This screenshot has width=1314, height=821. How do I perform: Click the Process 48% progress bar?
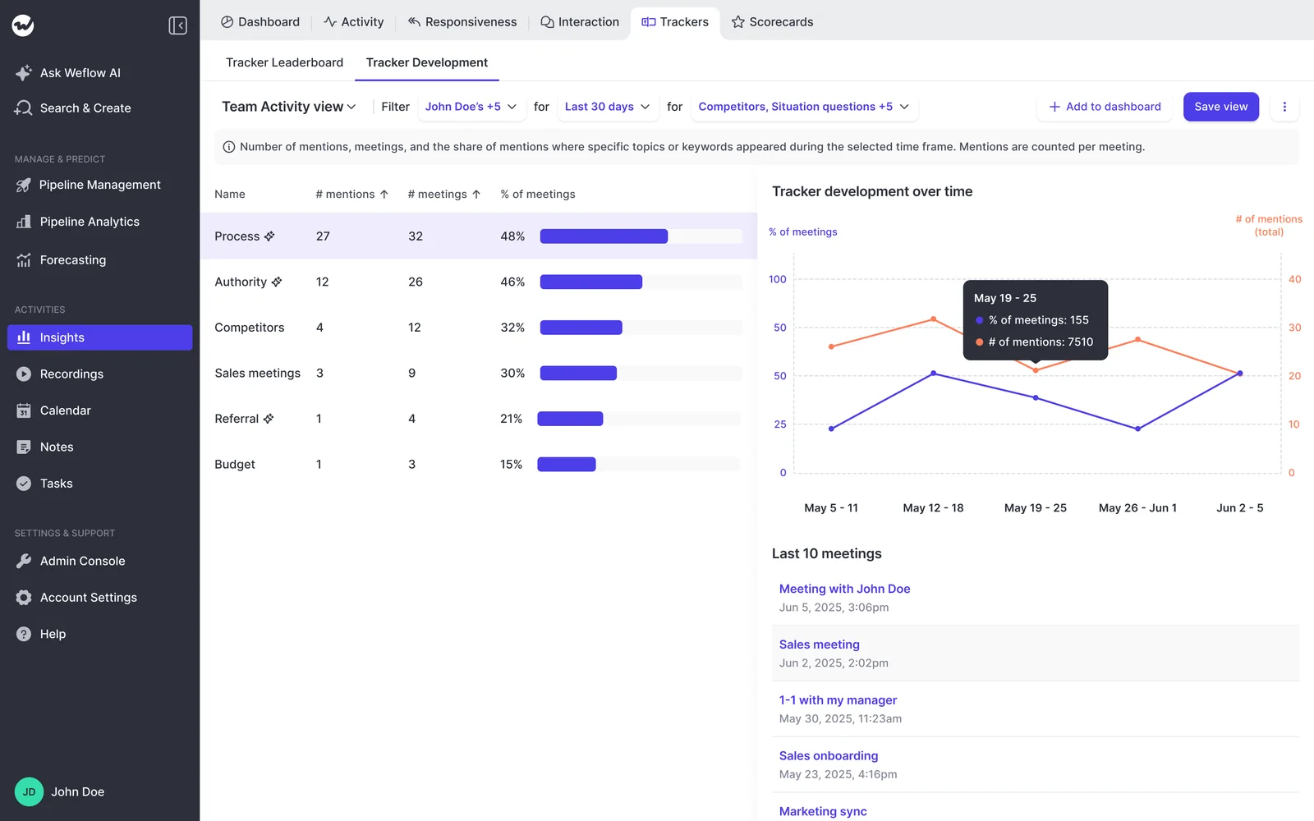(x=641, y=236)
